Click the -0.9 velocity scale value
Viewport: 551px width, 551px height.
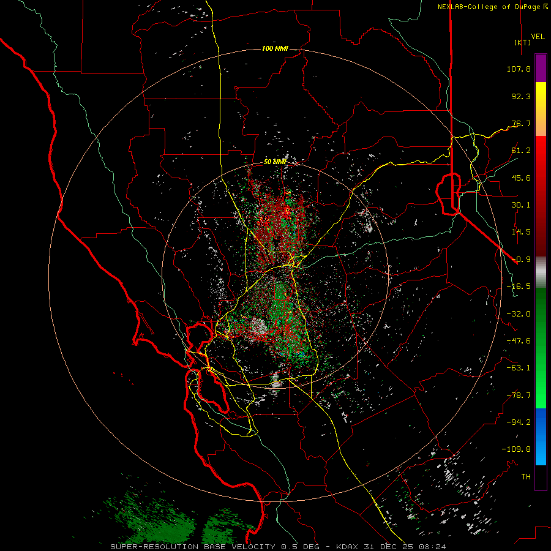point(521,260)
